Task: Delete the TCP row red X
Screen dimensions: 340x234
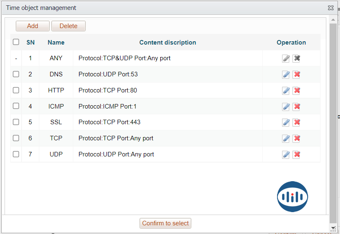Action: tap(297, 138)
